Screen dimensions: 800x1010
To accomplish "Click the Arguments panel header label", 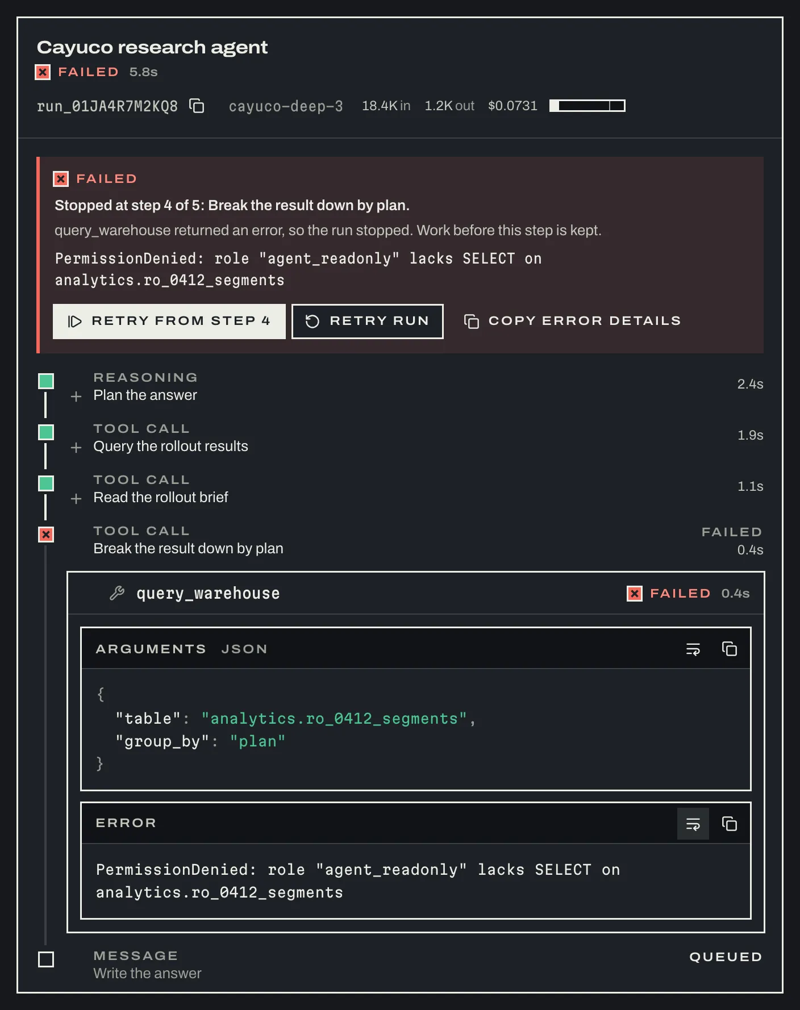I will [151, 649].
